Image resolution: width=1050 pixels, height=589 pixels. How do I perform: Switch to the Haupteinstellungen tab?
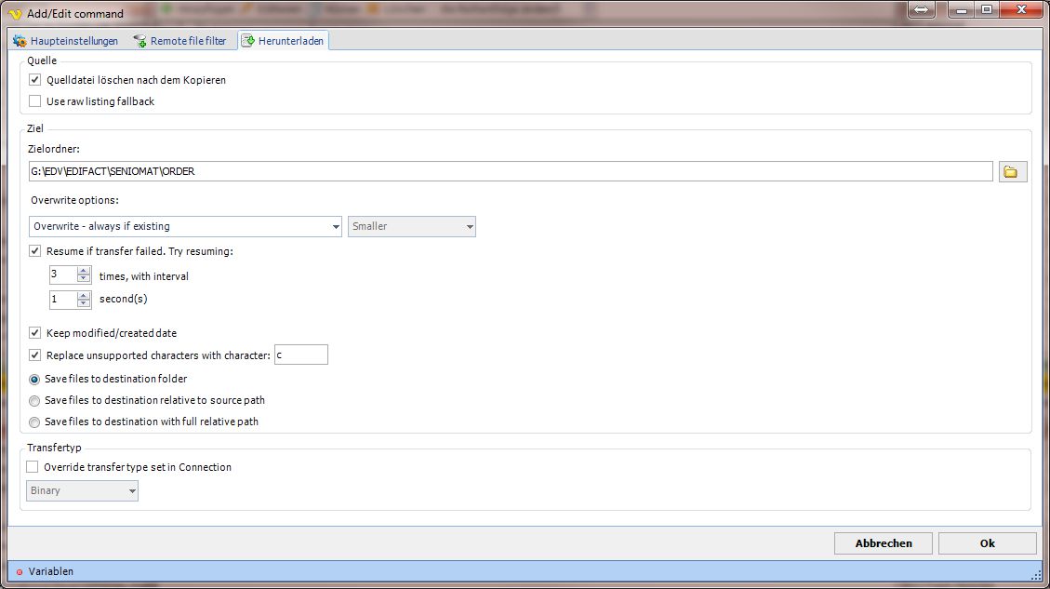pyautogui.click(x=65, y=41)
